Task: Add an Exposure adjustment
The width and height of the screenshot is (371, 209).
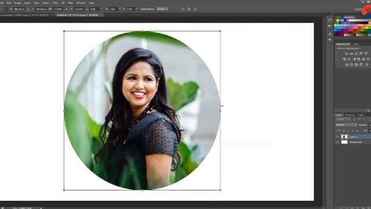Action: pyautogui.click(x=361, y=53)
